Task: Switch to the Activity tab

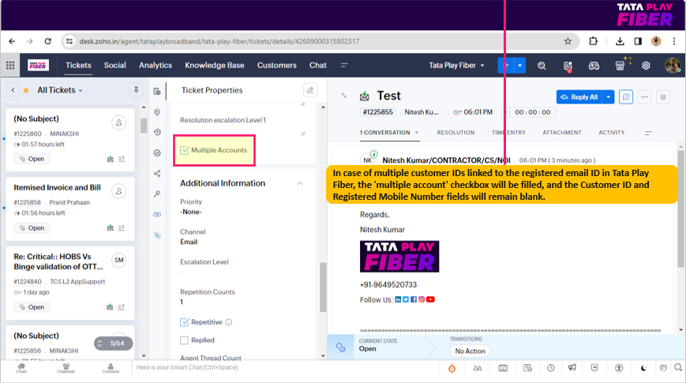Action: [x=611, y=133]
